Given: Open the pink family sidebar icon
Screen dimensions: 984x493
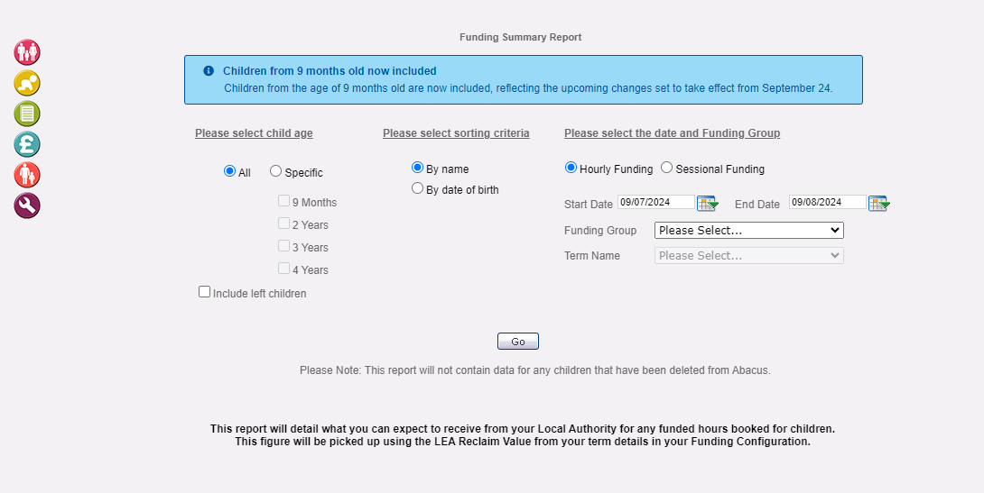Looking at the screenshot, I should click(27, 52).
